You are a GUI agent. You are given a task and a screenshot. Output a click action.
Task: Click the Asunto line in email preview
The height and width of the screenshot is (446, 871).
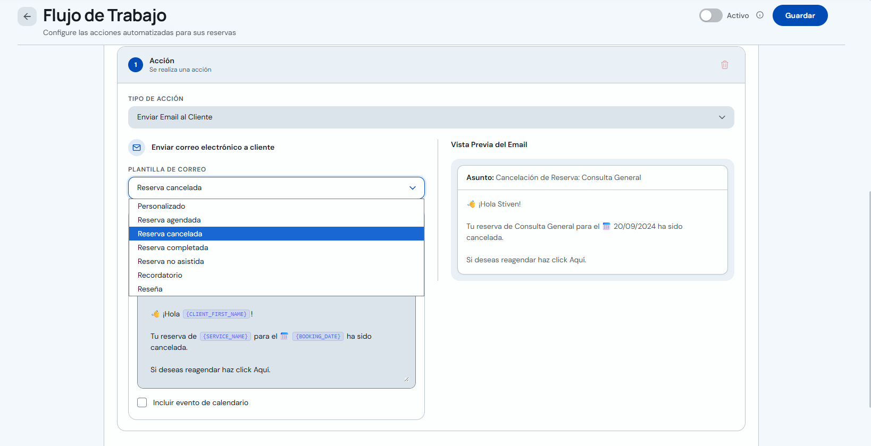[554, 178]
